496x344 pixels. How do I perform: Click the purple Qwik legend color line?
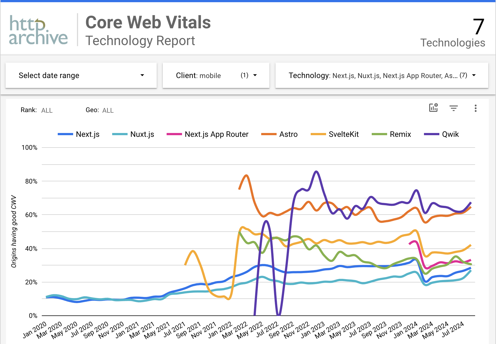click(x=432, y=134)
